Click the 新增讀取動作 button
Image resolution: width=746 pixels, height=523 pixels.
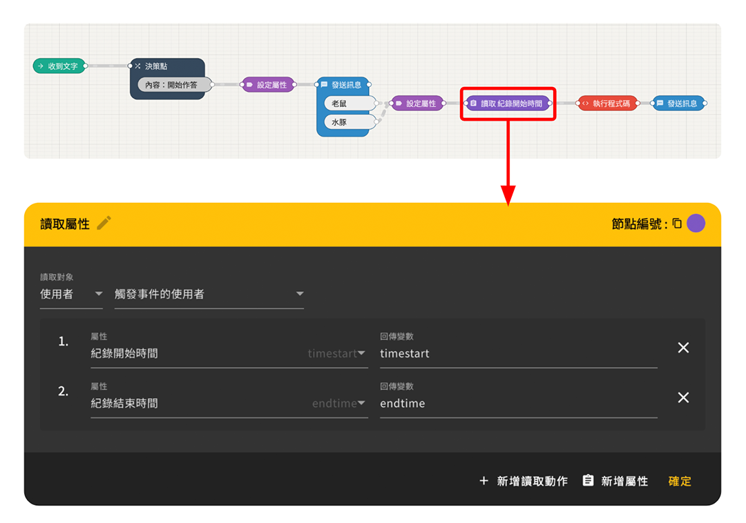tap(523, 481)
